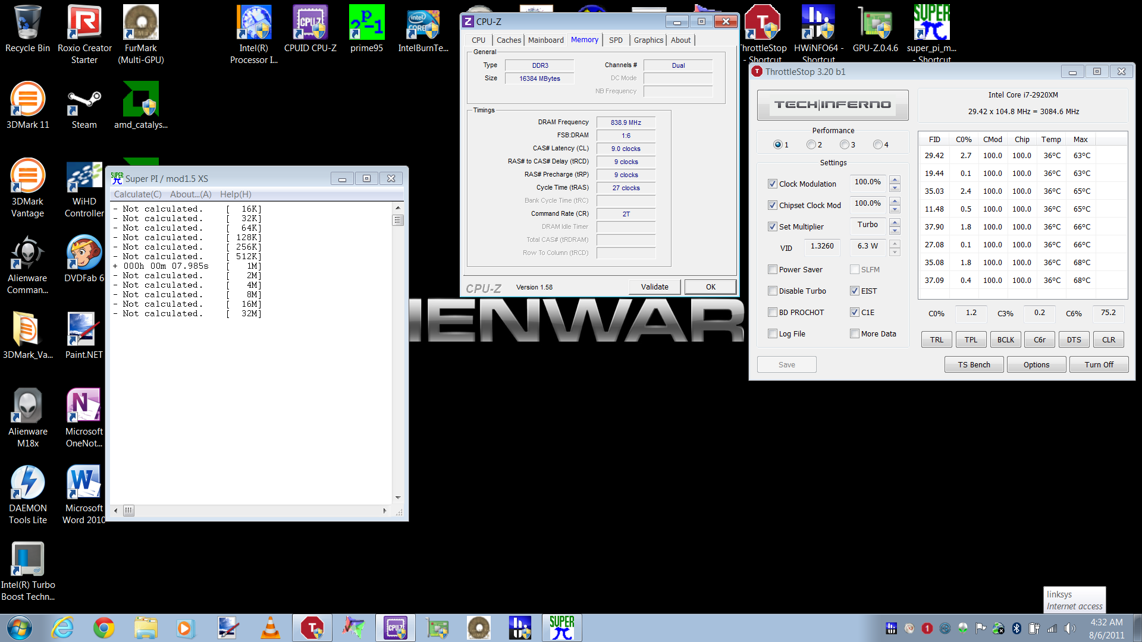Click OK button in CPU-Z
The image size is (1142, 642).
710,287
